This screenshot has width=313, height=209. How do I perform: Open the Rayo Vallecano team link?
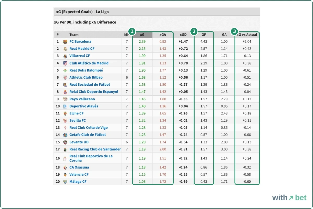tap(82, 99)
